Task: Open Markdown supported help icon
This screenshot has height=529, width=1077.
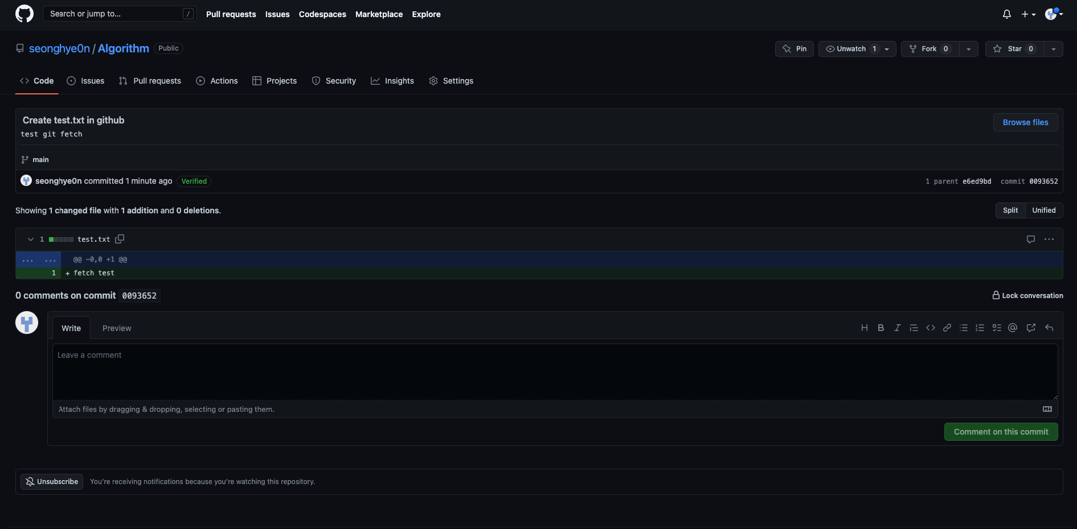Action: pos(1047,409)
